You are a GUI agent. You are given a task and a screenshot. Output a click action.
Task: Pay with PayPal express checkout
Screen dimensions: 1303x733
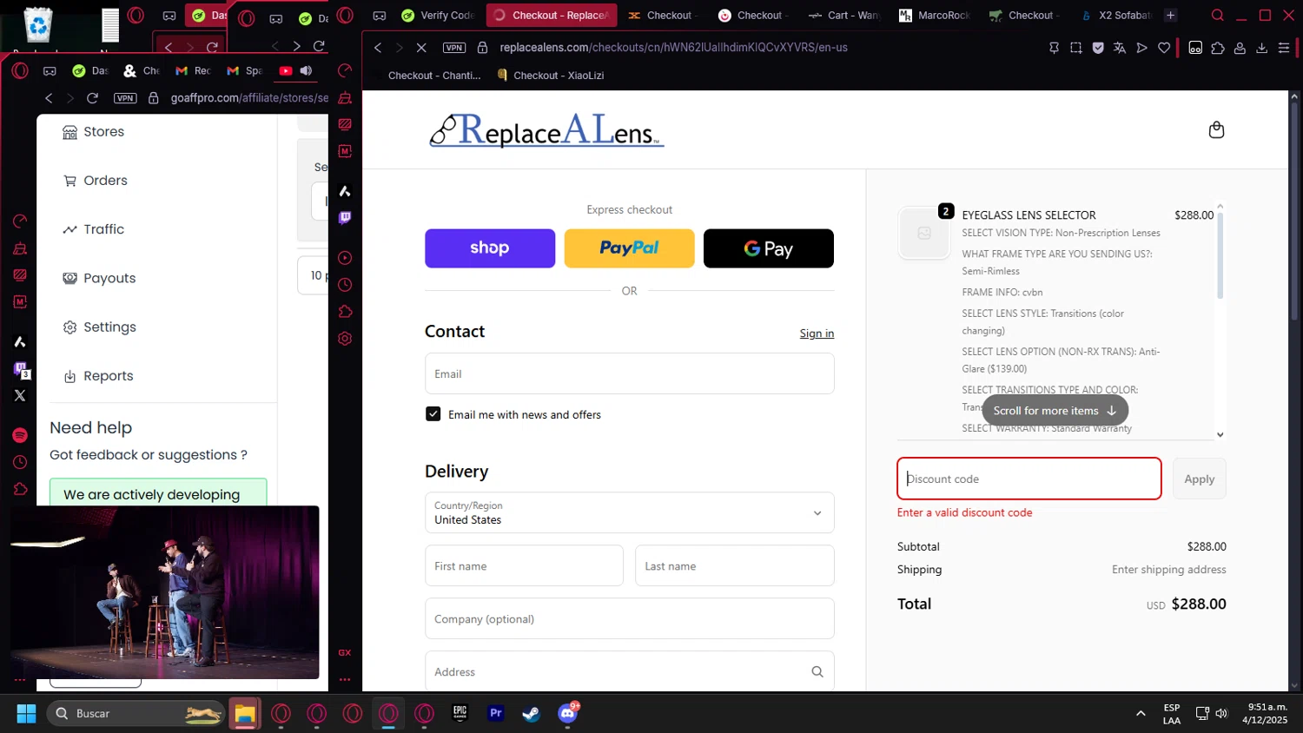(x=630, y=248)
